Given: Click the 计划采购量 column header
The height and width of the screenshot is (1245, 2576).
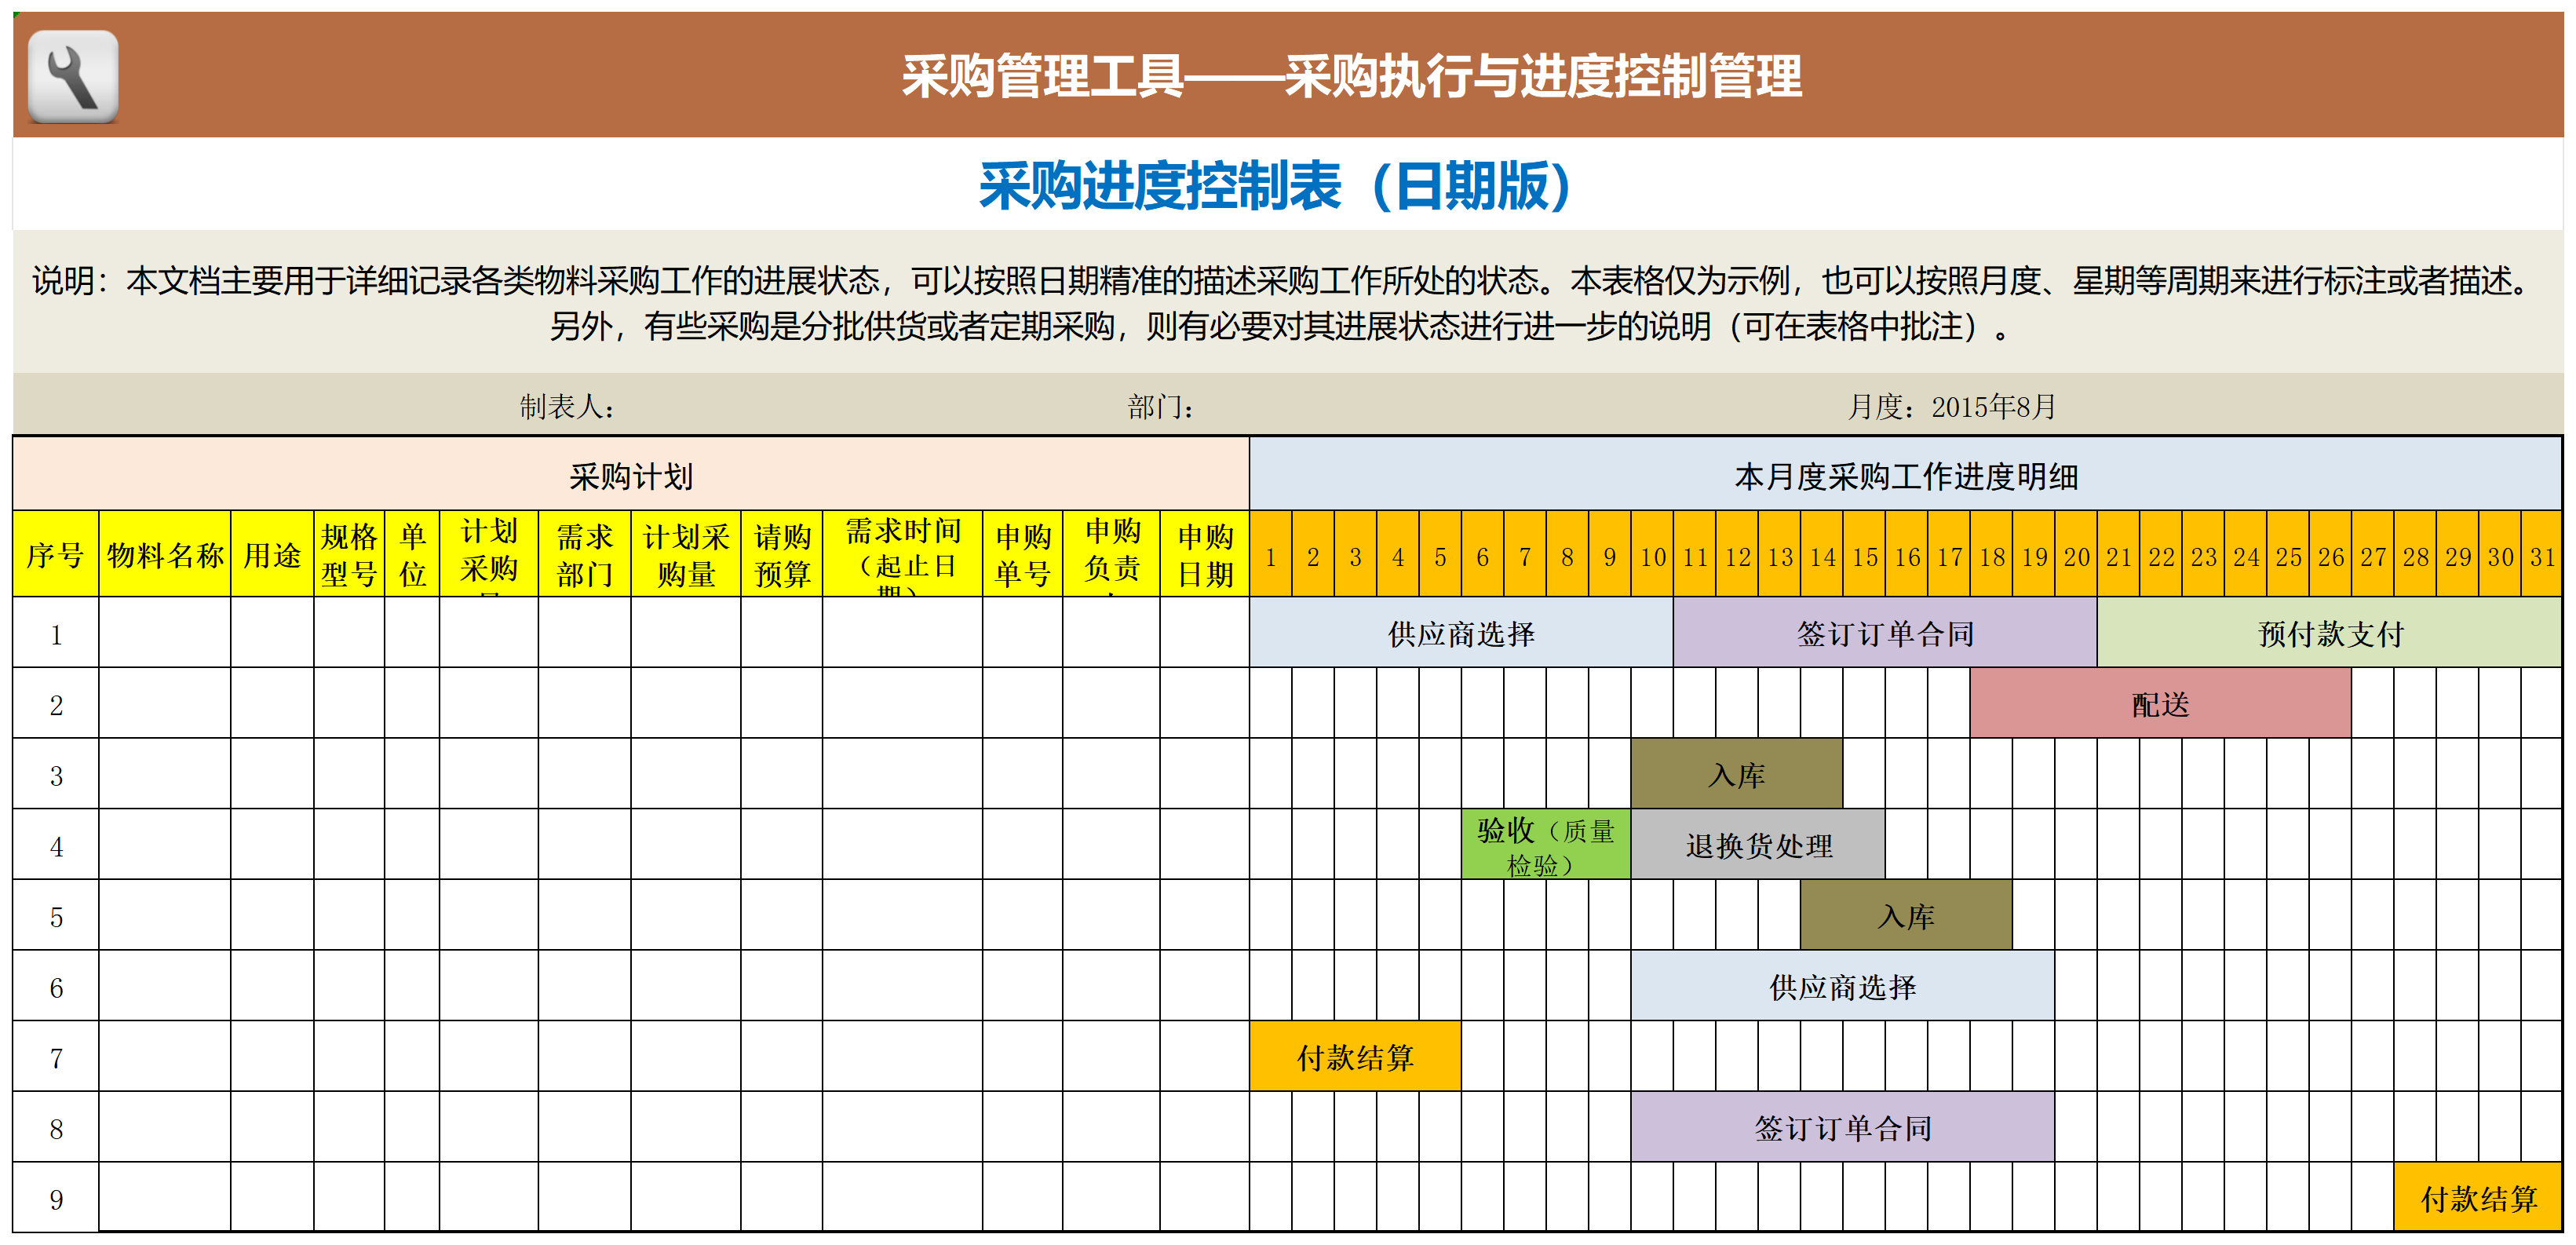Looking at the screenshot, I should [x=686, y=555].
